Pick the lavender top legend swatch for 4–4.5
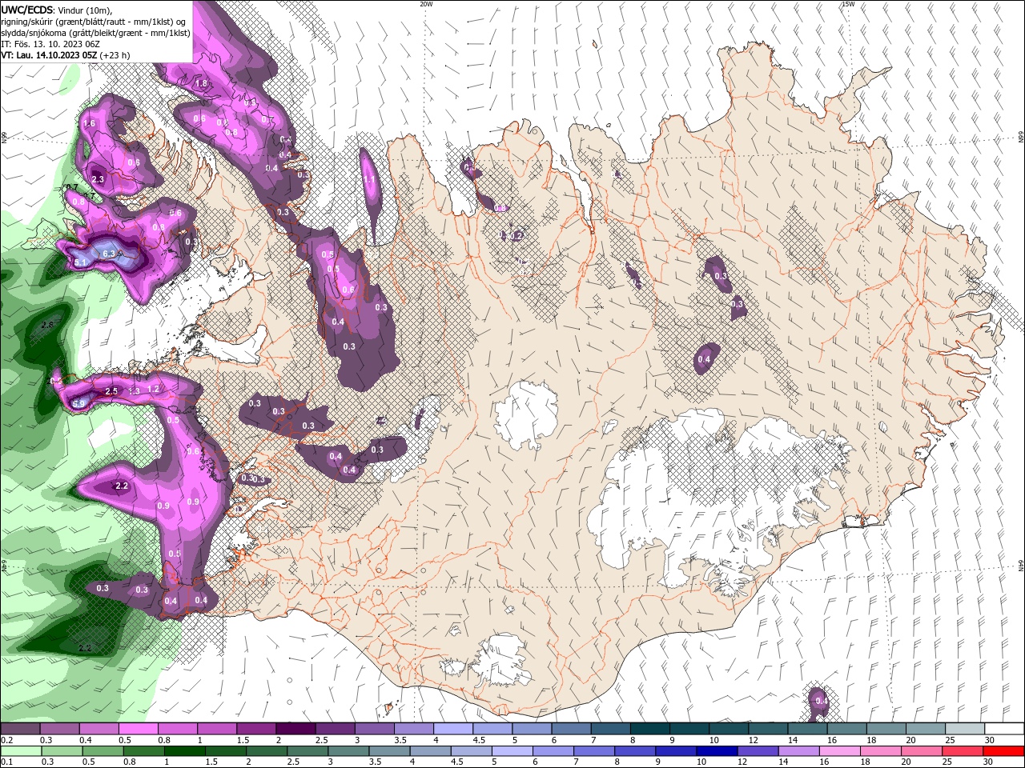This screenshot has width=1025, height=768. 452,729
